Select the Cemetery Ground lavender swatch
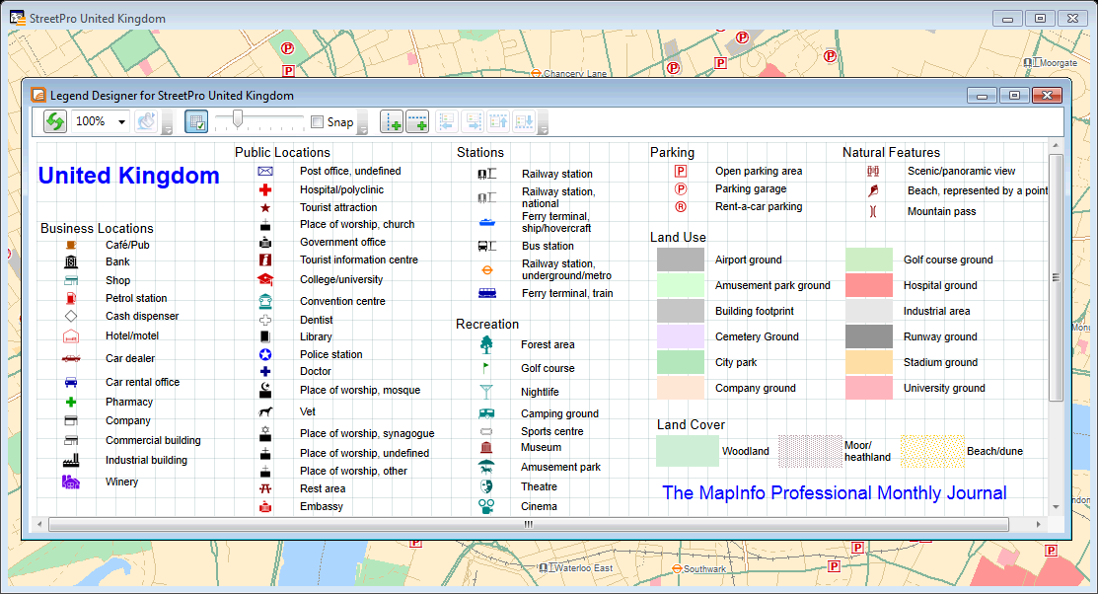This screenshot has width=1098, height=594. (x=680, y=336)
